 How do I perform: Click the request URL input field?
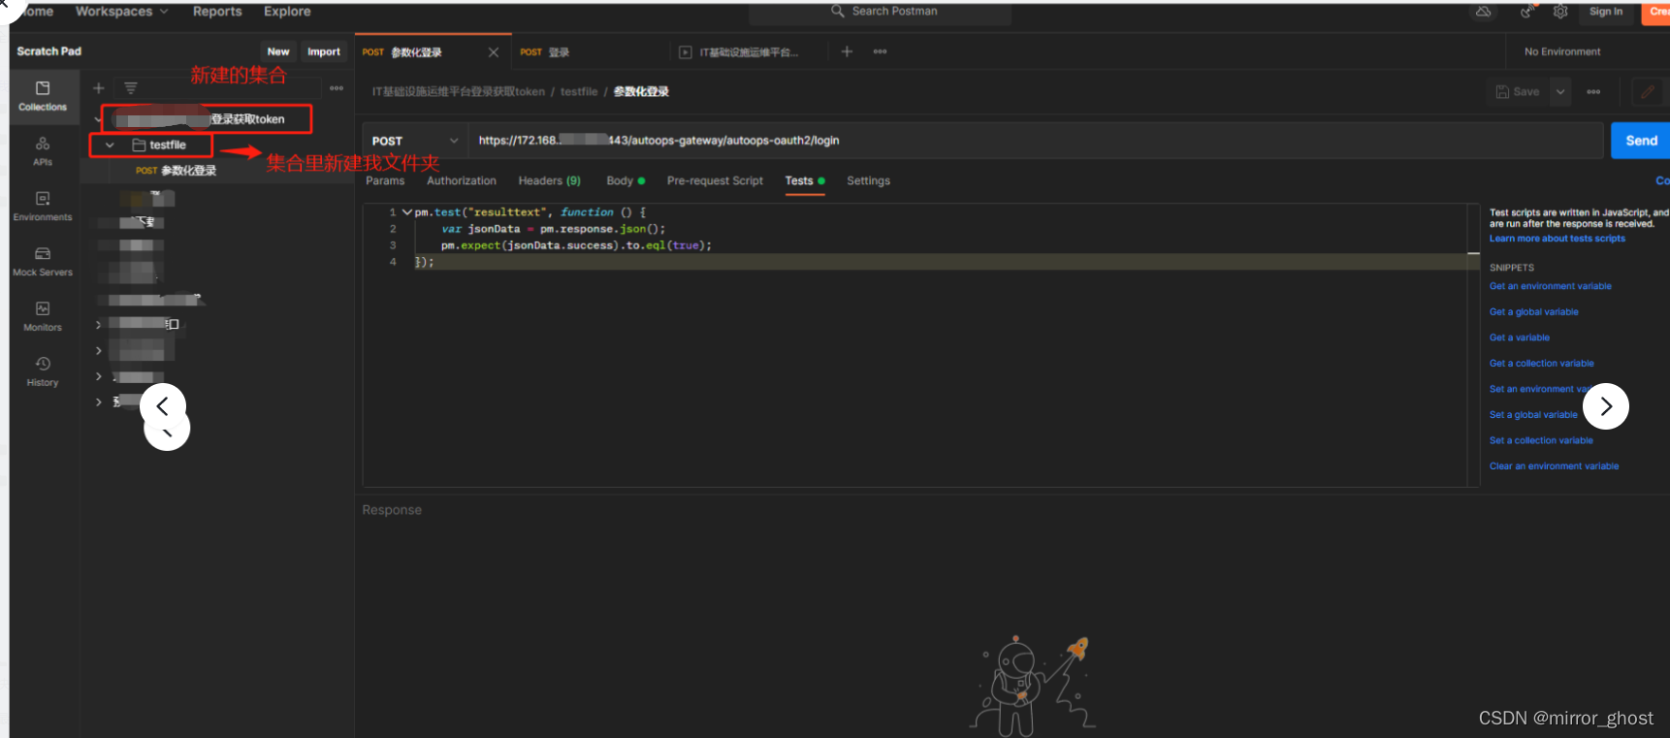1035,141
